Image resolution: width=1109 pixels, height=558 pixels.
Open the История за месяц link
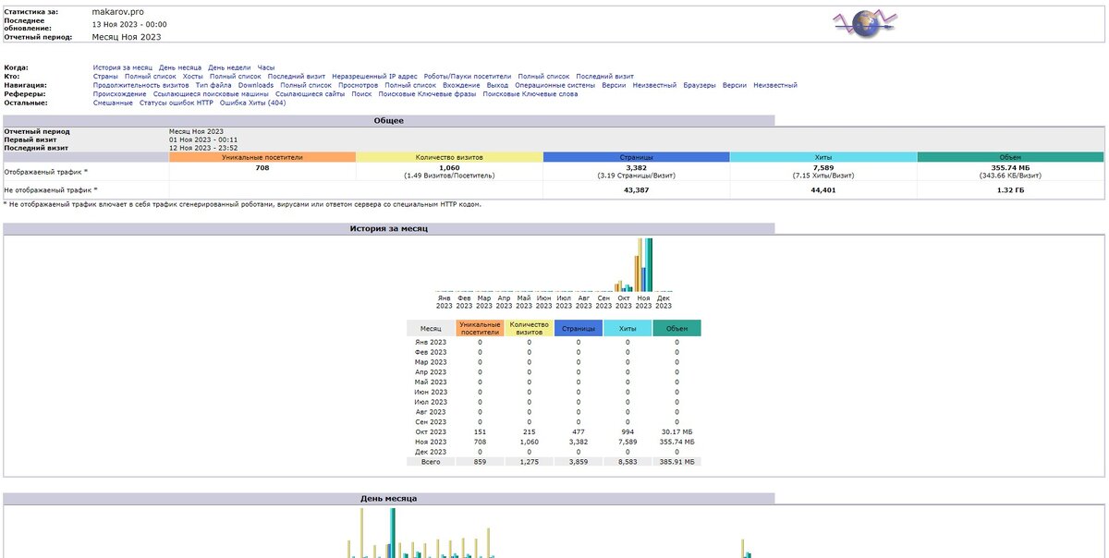pyautogui.click(x=123, y=67)
